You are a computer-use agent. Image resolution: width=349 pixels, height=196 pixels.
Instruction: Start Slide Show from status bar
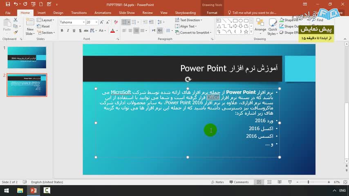point(290,182)
